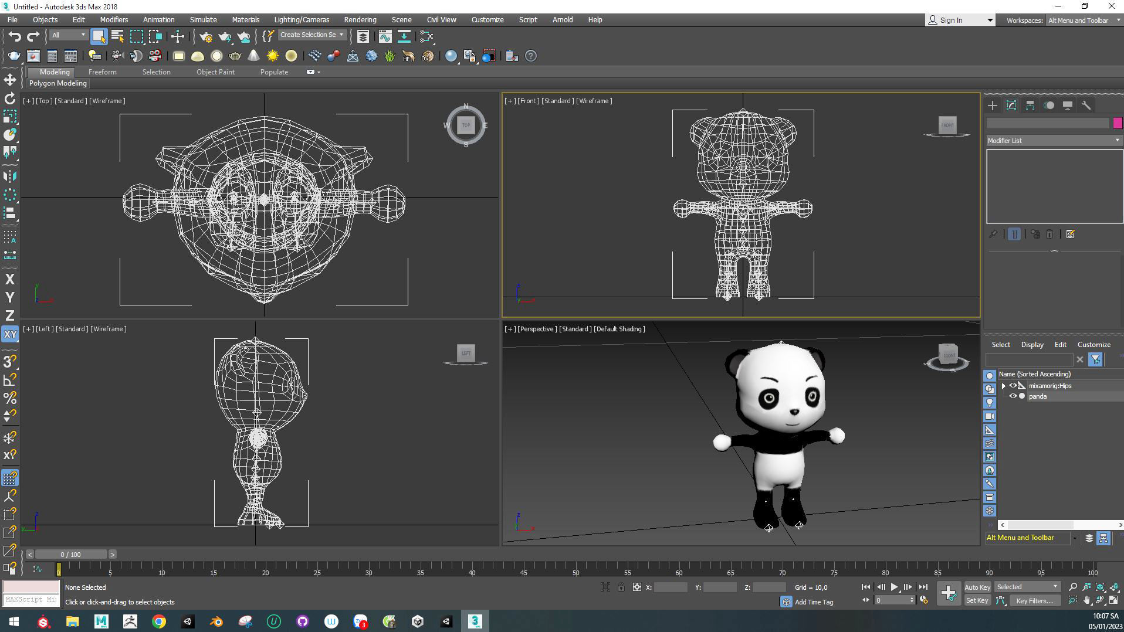1124x632 pixels.
Task: Toggle Selection Lock padlock icon
Action: pos(621,587)
